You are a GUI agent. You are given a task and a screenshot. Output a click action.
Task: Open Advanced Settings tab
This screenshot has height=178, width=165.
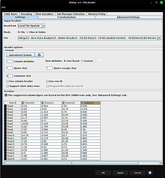click(x=128, y=17)
